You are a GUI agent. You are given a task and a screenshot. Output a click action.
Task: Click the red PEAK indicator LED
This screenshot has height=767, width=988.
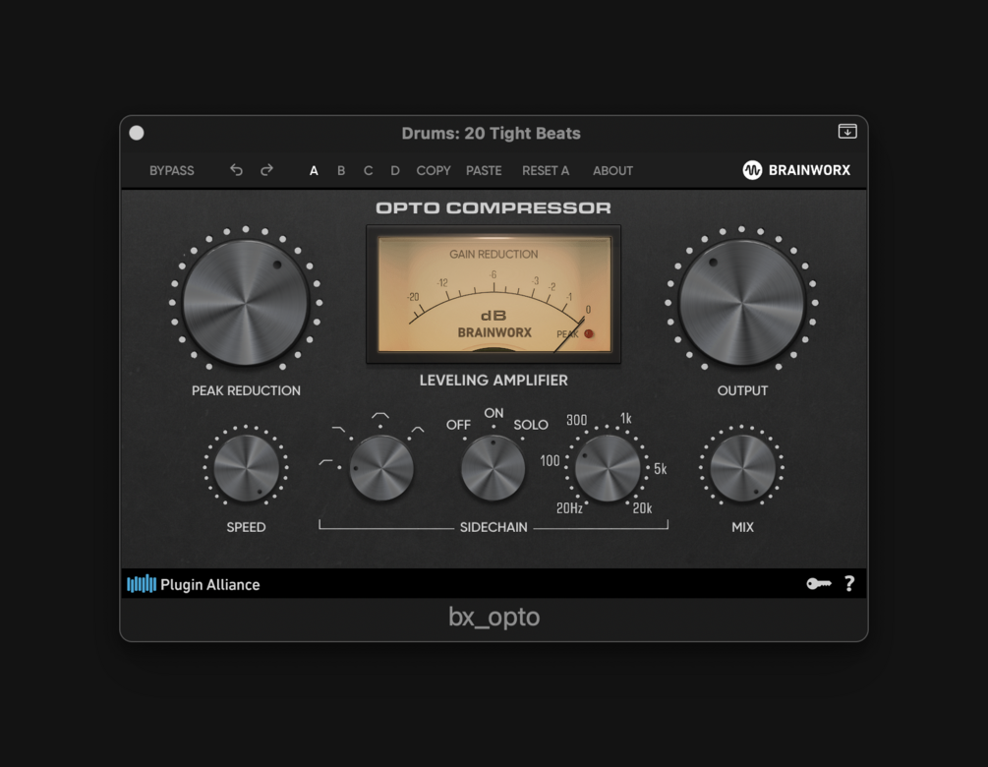[589, 334]
